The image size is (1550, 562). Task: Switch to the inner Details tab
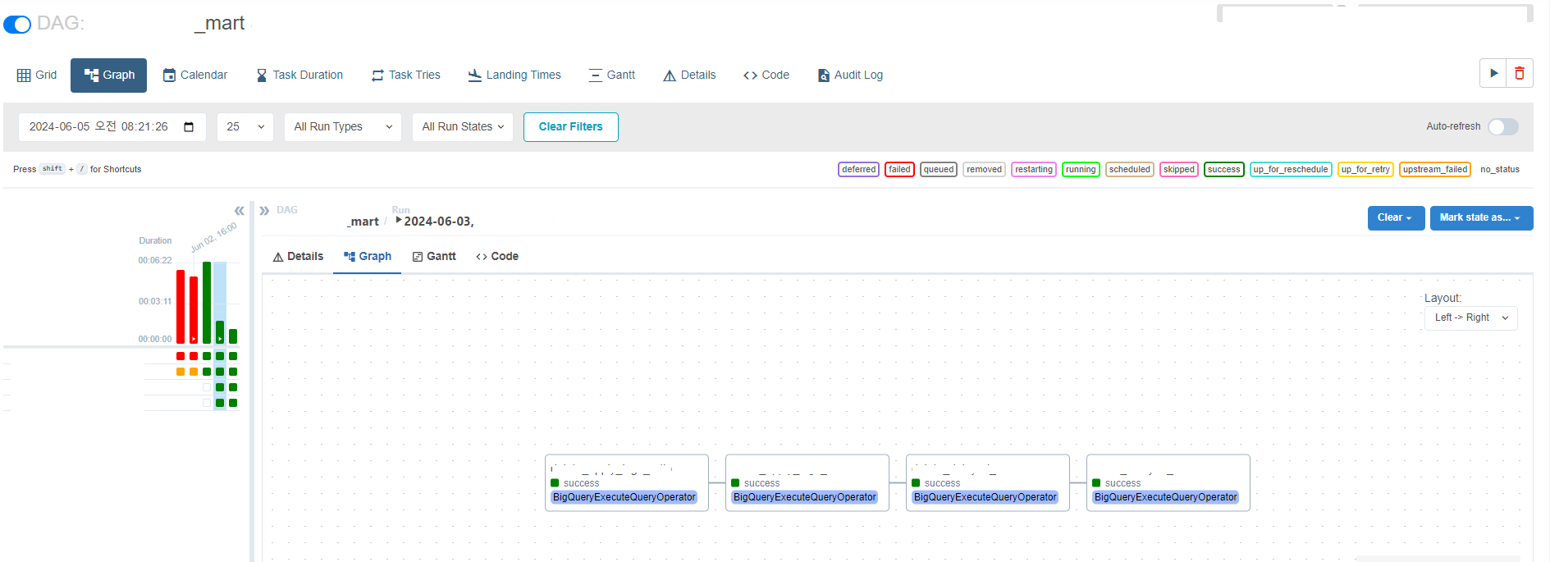(298, 257)
